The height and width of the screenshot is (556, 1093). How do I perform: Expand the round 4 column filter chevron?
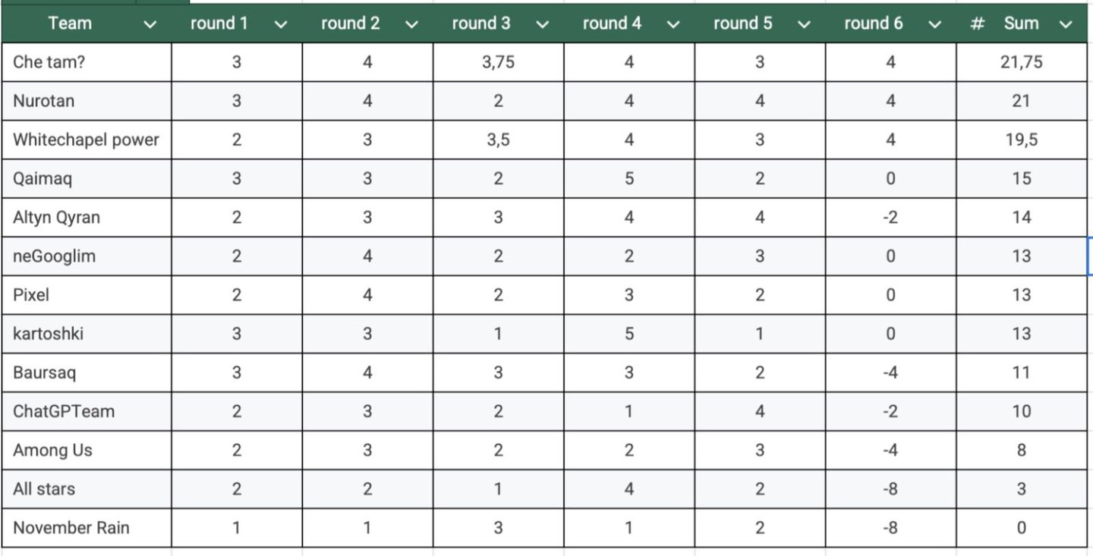[x=672, y=24]
